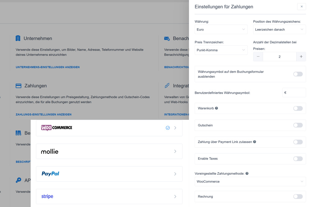Toggle the Warenkorb switch
The width and height of the screenshot is (311, 207).
(298, 108)
